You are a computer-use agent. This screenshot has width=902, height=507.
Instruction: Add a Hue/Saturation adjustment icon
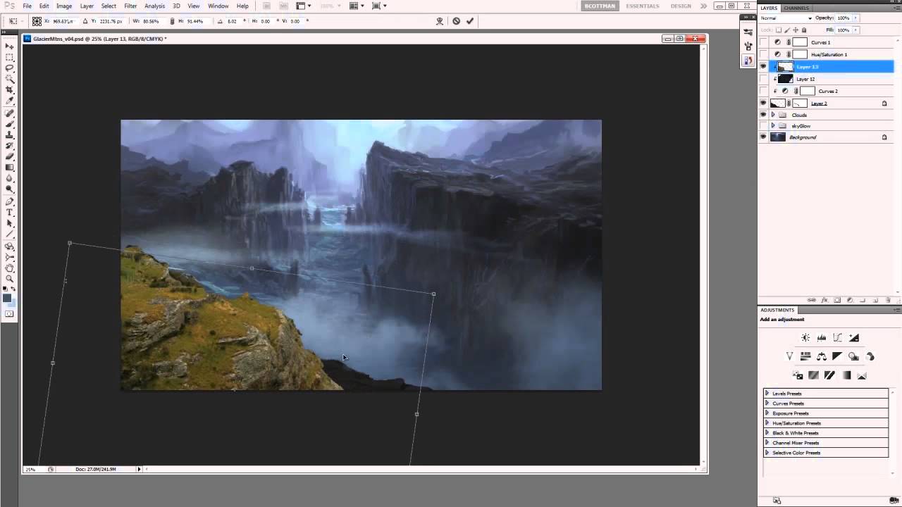(x=805, y=356)
